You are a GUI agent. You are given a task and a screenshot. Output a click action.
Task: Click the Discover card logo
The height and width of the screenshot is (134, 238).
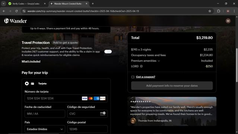(102, 98)
